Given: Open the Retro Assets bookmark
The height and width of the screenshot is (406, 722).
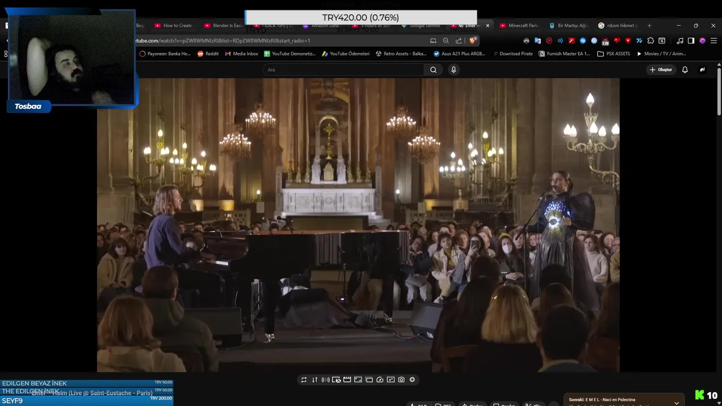Looking at the screenshot, I should [x=401, y=54].
